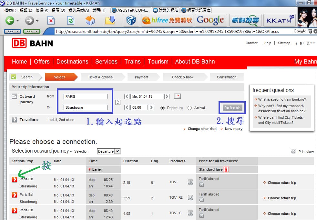Open the Selection Departure dropdown
The width and height of the screenshot is (317, 220).
pyautogui.click(x=109, y=151)
